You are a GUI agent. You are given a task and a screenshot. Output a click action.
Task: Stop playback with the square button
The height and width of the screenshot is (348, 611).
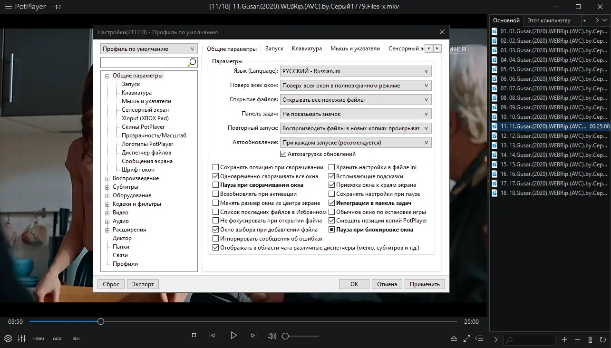pyautogui.click(x=194, y=336)
